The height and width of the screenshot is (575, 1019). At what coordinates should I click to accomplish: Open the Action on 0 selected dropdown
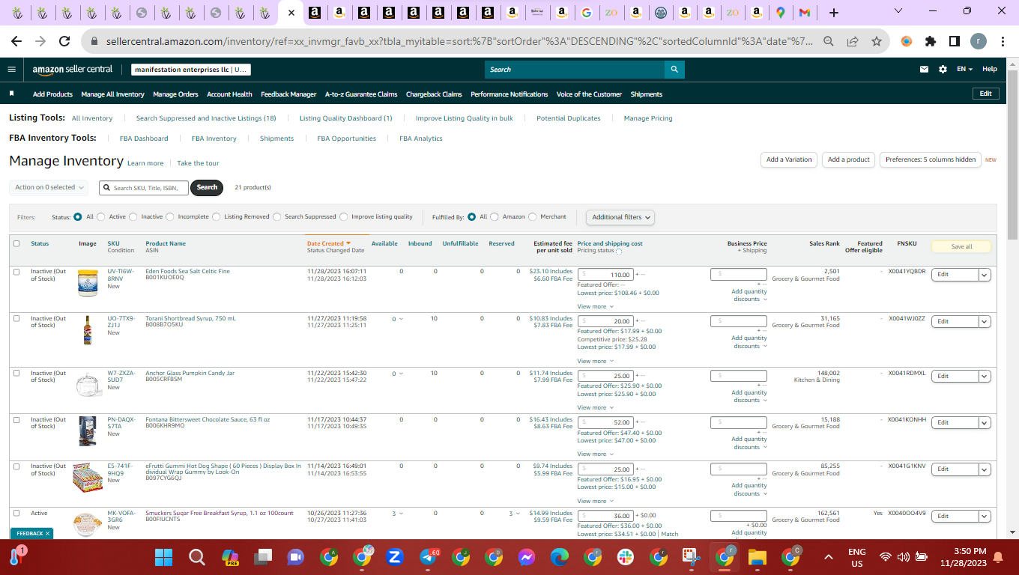[49, 187]
